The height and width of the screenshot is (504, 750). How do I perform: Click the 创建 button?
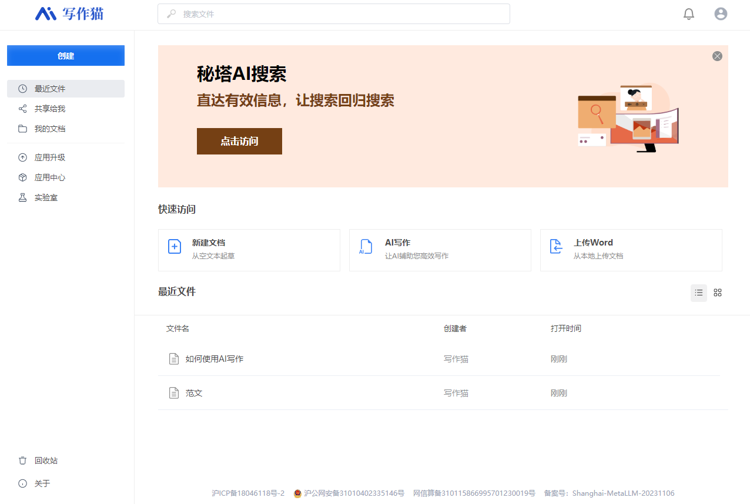click(x=65, y=55)
